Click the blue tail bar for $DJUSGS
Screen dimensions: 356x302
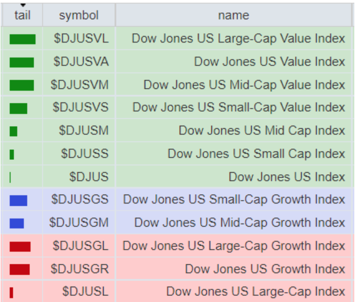point(18,200)
